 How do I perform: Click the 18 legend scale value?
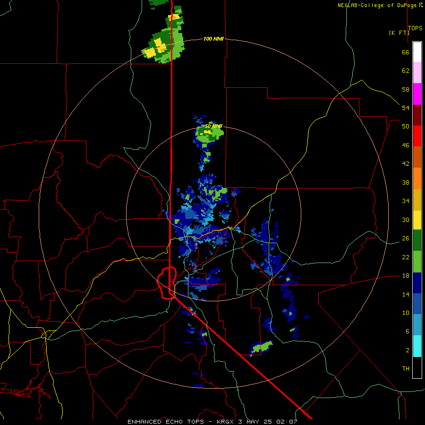click(406, 276)
